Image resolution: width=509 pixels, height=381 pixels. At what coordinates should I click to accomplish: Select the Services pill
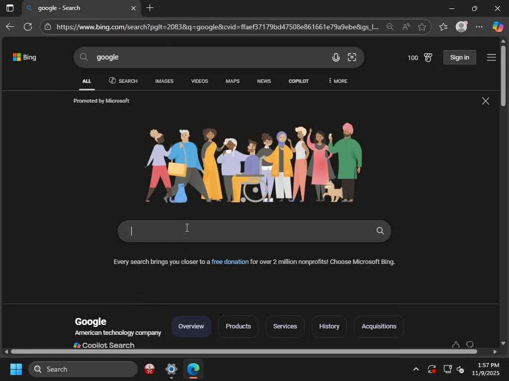(x=285, y=326)
